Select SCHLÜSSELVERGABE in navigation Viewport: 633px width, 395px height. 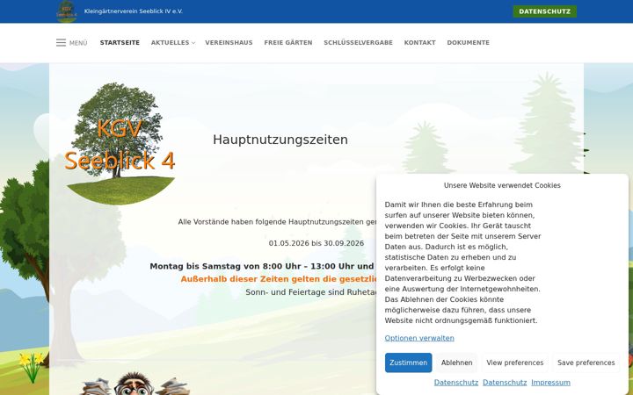[x=358, y=43]
